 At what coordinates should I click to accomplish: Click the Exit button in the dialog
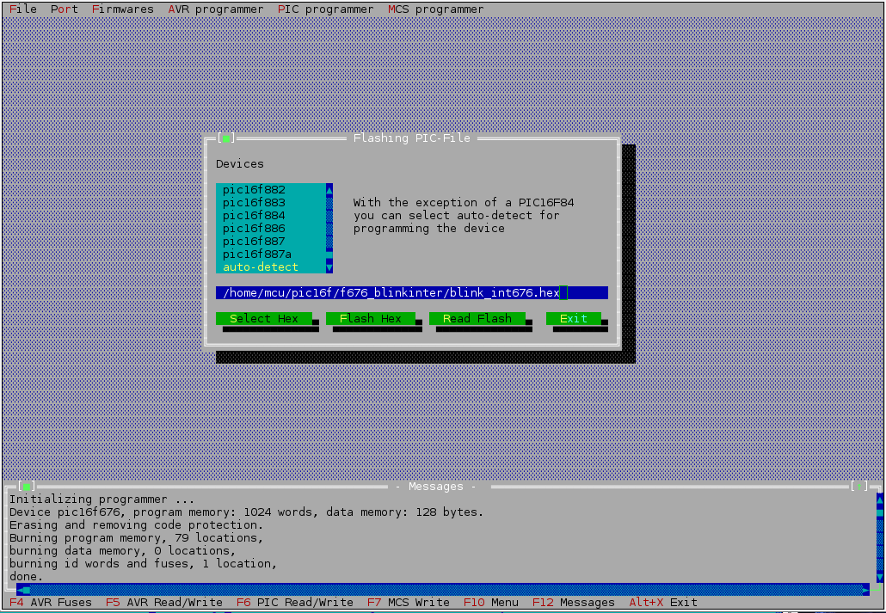[574, 319]
